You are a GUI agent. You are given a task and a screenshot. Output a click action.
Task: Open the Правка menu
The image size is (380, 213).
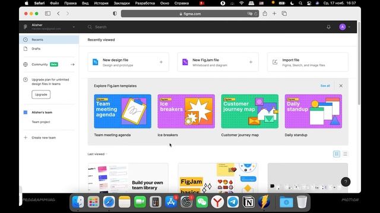[x=71, y=3]
